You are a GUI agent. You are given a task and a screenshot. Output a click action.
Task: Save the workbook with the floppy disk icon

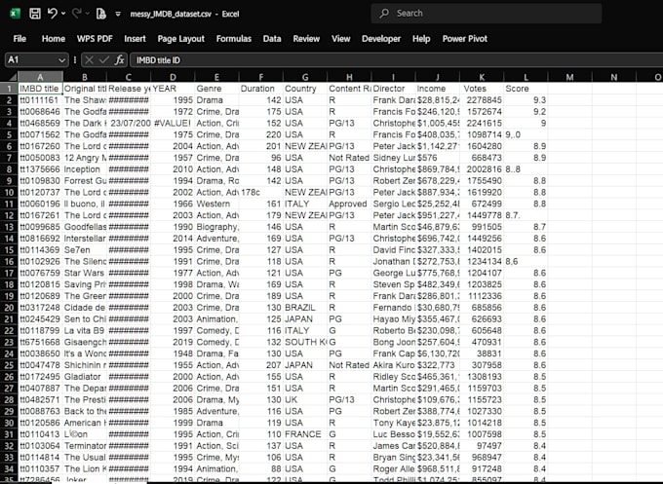(35, 14)
